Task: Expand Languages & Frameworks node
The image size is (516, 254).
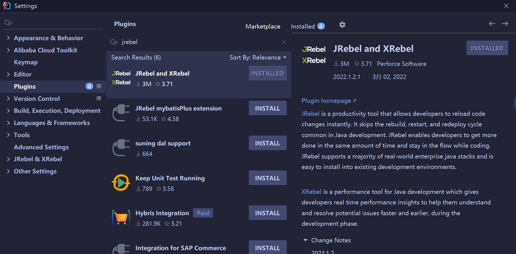Action: point(8,123)
